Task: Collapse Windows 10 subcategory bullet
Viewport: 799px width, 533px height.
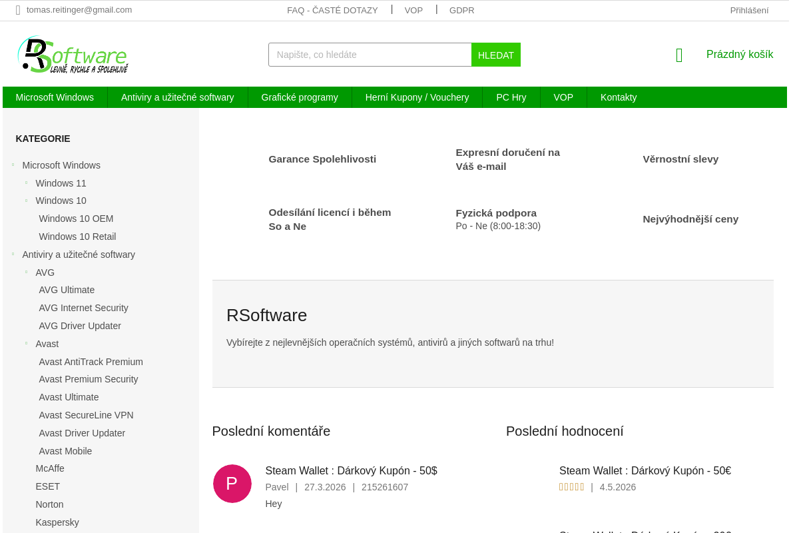Action: coord(26,200)
